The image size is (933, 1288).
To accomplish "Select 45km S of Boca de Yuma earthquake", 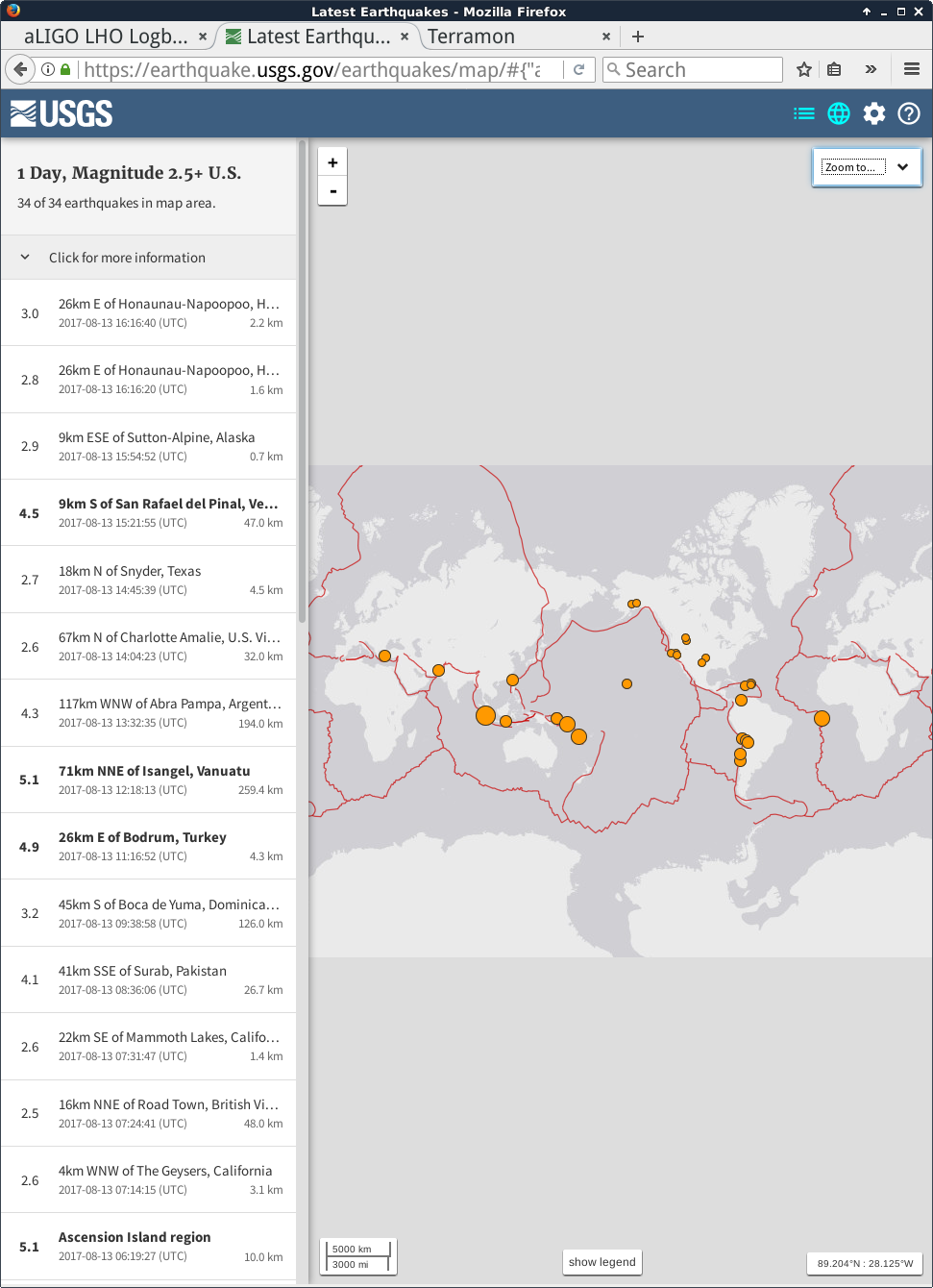I will click(149, 913).
